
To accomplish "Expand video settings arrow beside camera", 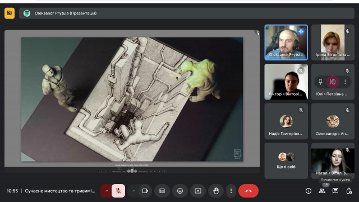I will click(x=134, y=191).
